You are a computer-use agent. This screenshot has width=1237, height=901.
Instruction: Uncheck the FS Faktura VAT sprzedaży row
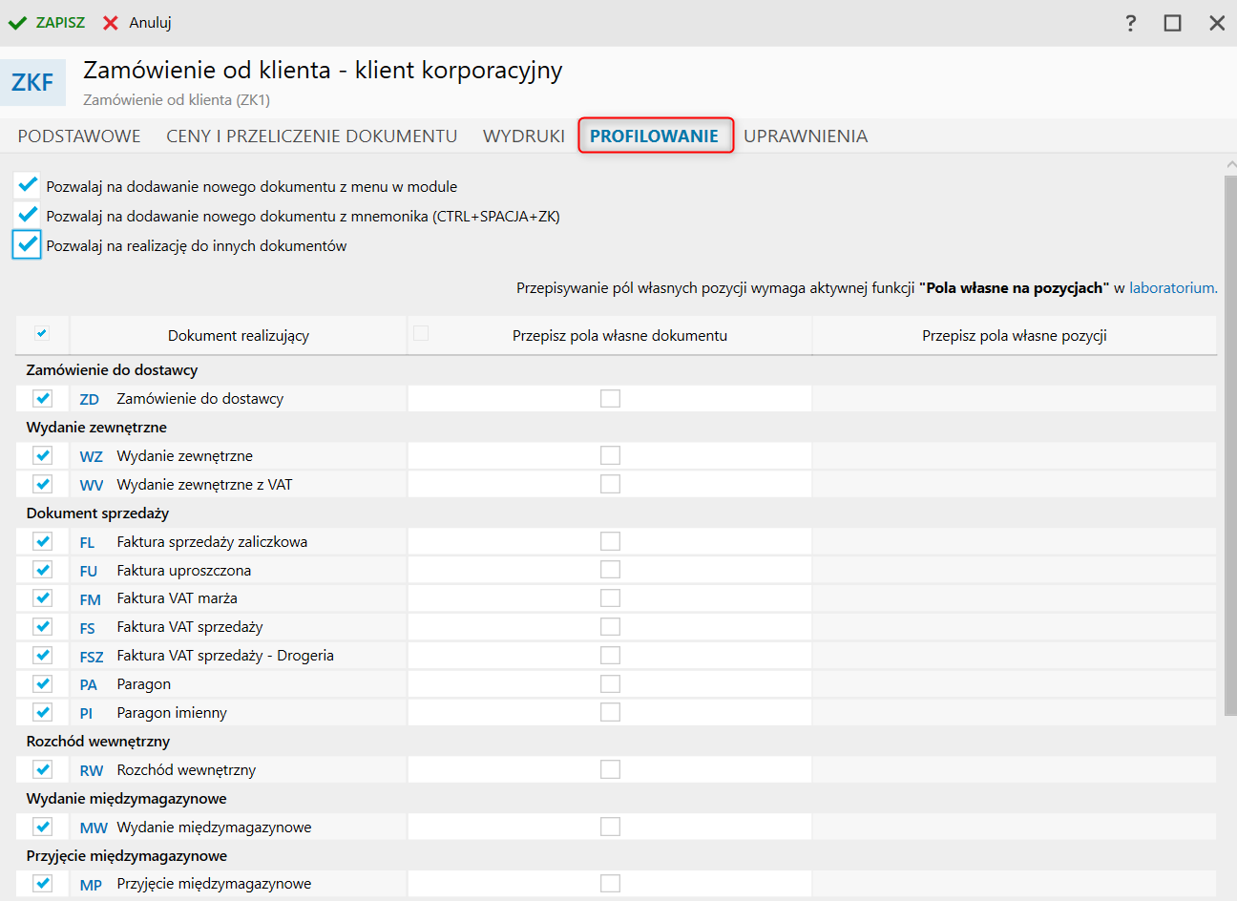pyautogui.click(x=43, y=627)
